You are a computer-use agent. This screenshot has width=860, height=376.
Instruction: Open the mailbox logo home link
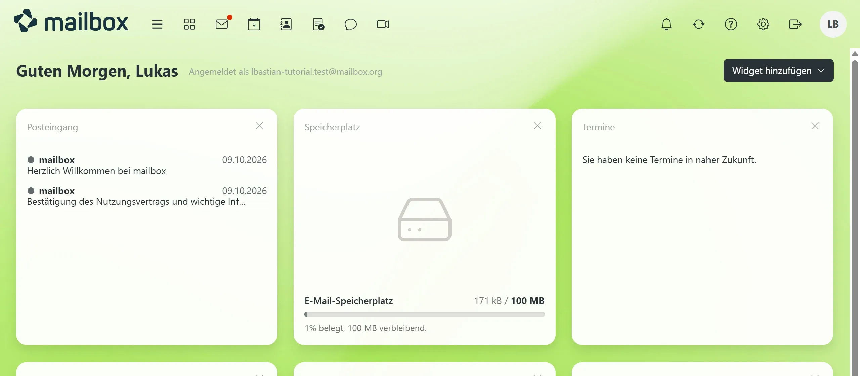tap(71, 21)
